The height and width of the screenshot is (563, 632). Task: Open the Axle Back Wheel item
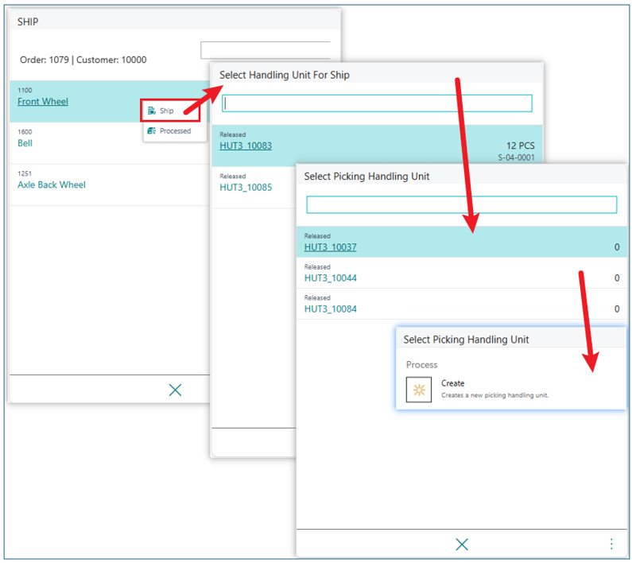52,184
